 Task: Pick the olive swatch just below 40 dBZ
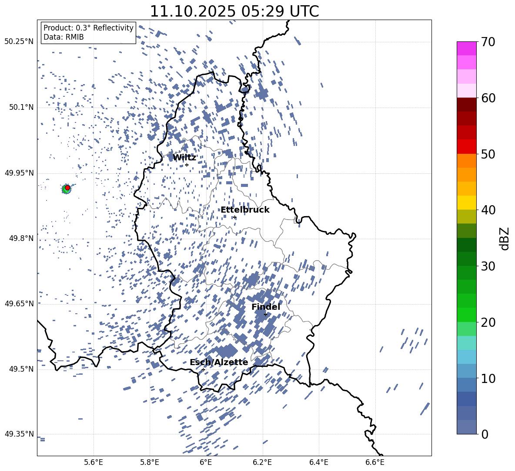coord(467,217)
